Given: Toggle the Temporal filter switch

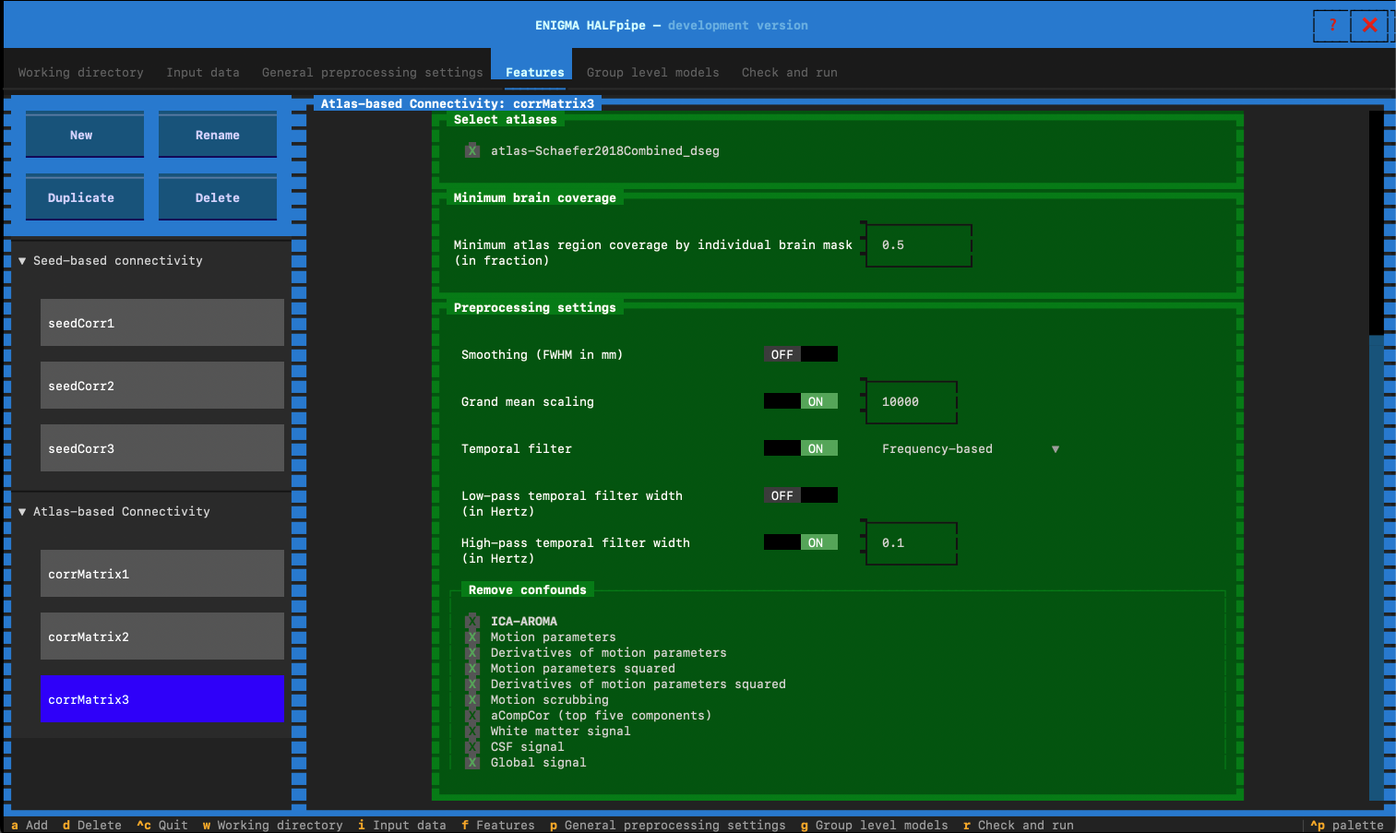Looking at the screenshot, I should pyautogui.click(x=801, y=448).
